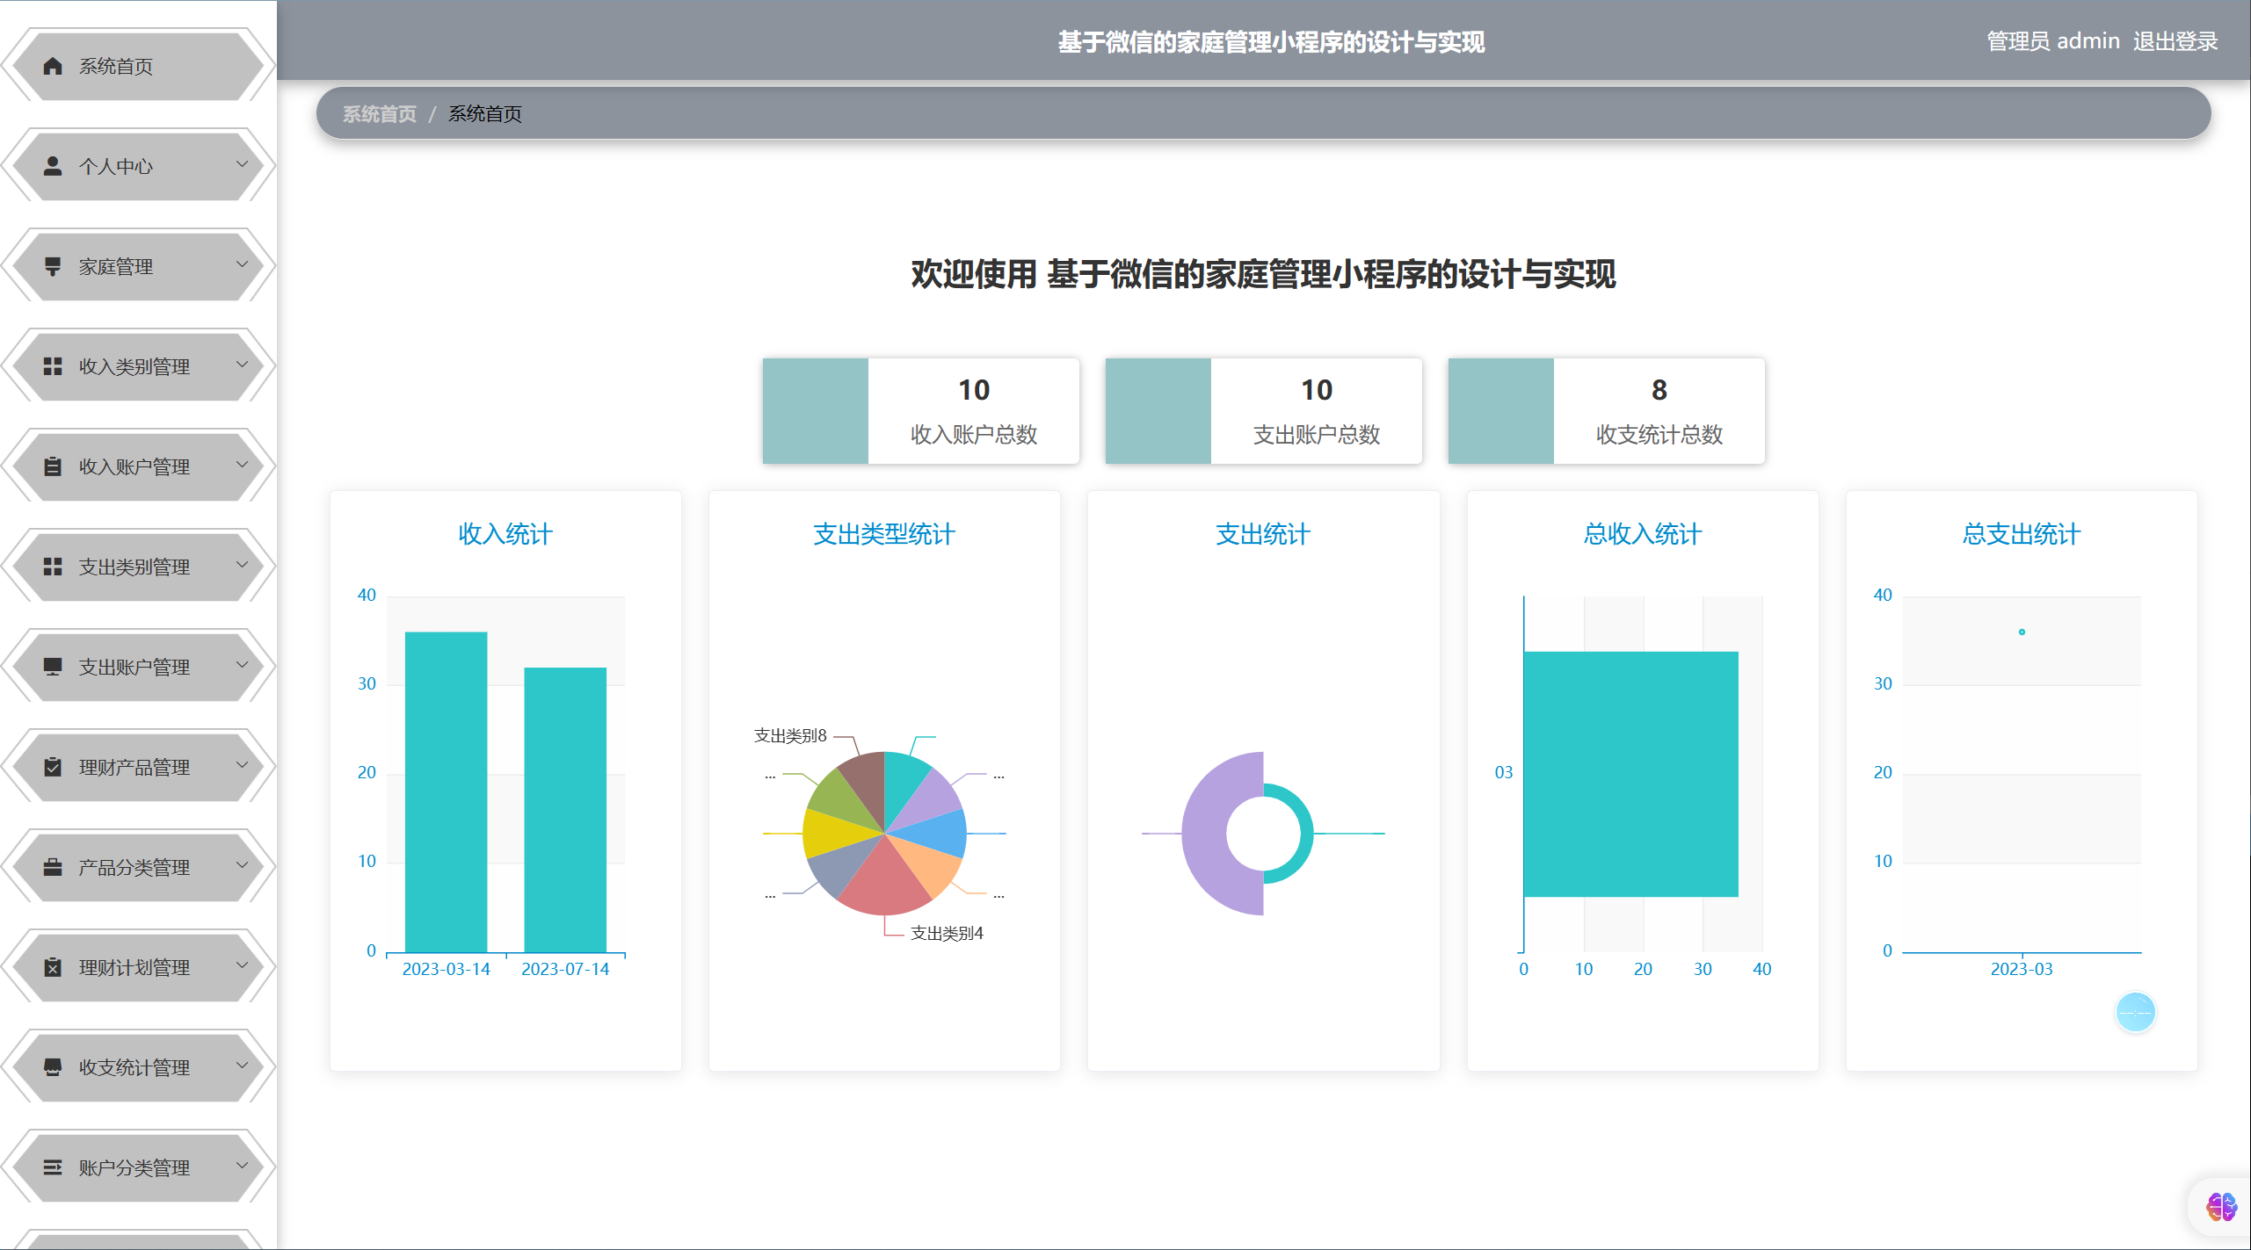Click the 2023-03-14 bar in 收入统计
The width and height of the screenshot is (2251, 1250).
point(446,791)
